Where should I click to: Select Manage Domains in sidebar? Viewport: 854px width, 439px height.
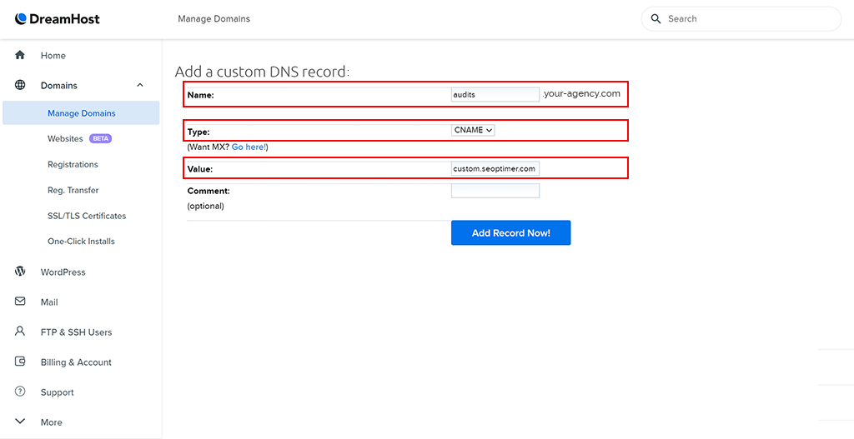tap(81, 113)
